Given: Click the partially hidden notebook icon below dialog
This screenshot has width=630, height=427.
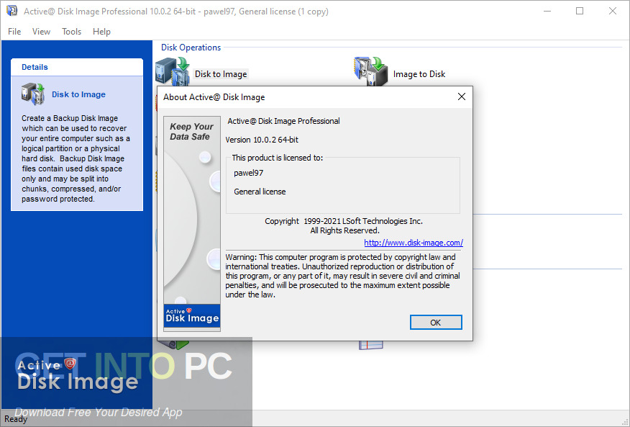Looking at the screenshot, I should [x=371, y=346].
